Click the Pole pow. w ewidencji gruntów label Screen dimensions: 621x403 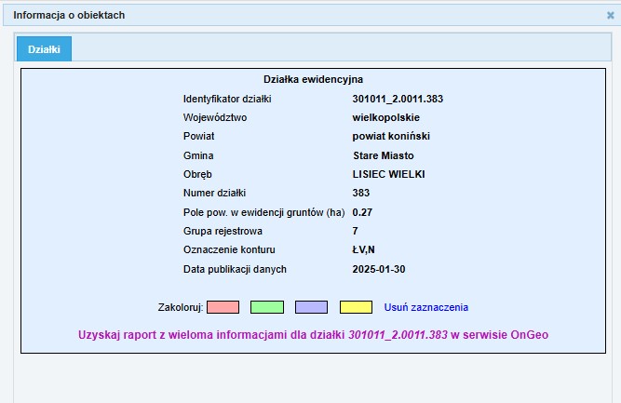(264, 212)
